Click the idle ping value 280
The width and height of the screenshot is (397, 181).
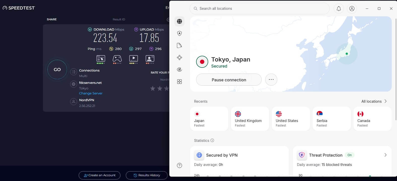click(118, 49)
